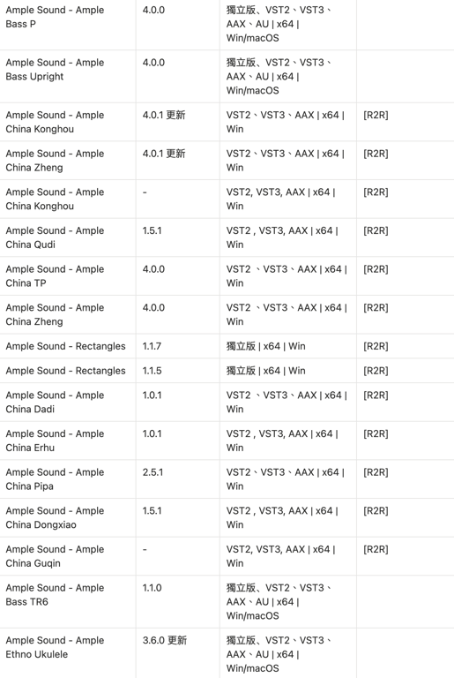Click the format cell for Ample Bass TR6
This screenshot has width=454, height=678.
(x=279, y=601)
